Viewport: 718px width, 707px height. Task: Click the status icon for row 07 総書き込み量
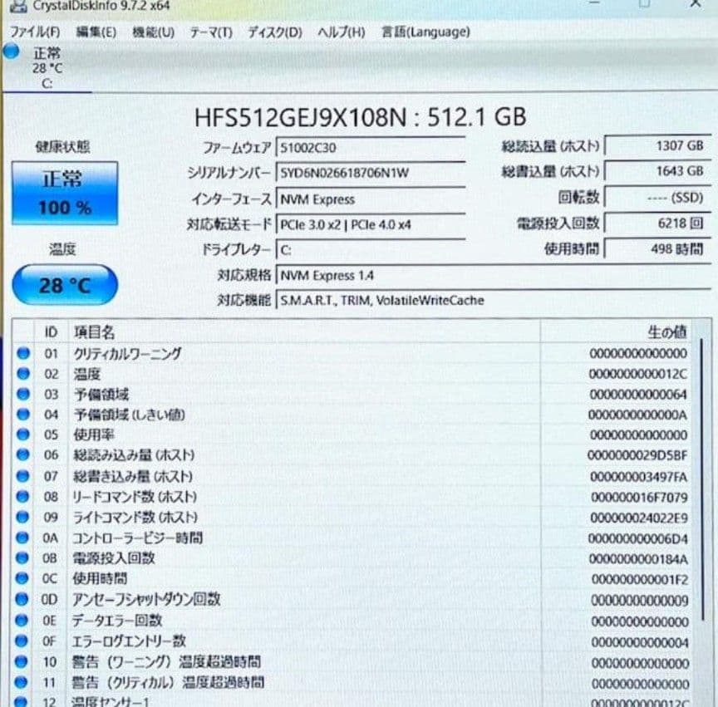[22, 476]
